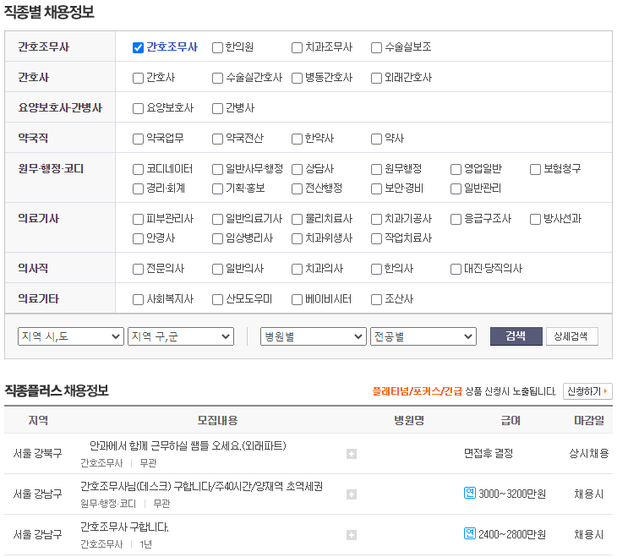
Task: Expand the 데스크 job listing plus icon
Action: click(352, 494)
